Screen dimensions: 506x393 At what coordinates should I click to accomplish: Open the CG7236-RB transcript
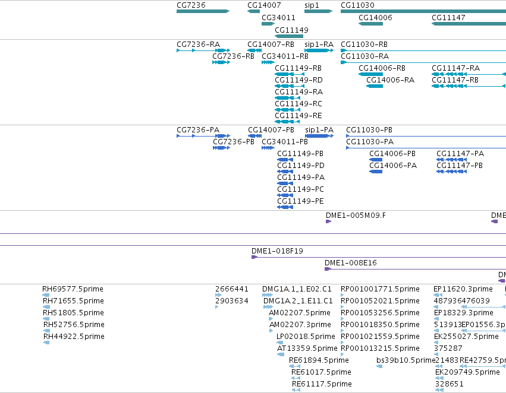pyautogui.click(x=221, y=62)
